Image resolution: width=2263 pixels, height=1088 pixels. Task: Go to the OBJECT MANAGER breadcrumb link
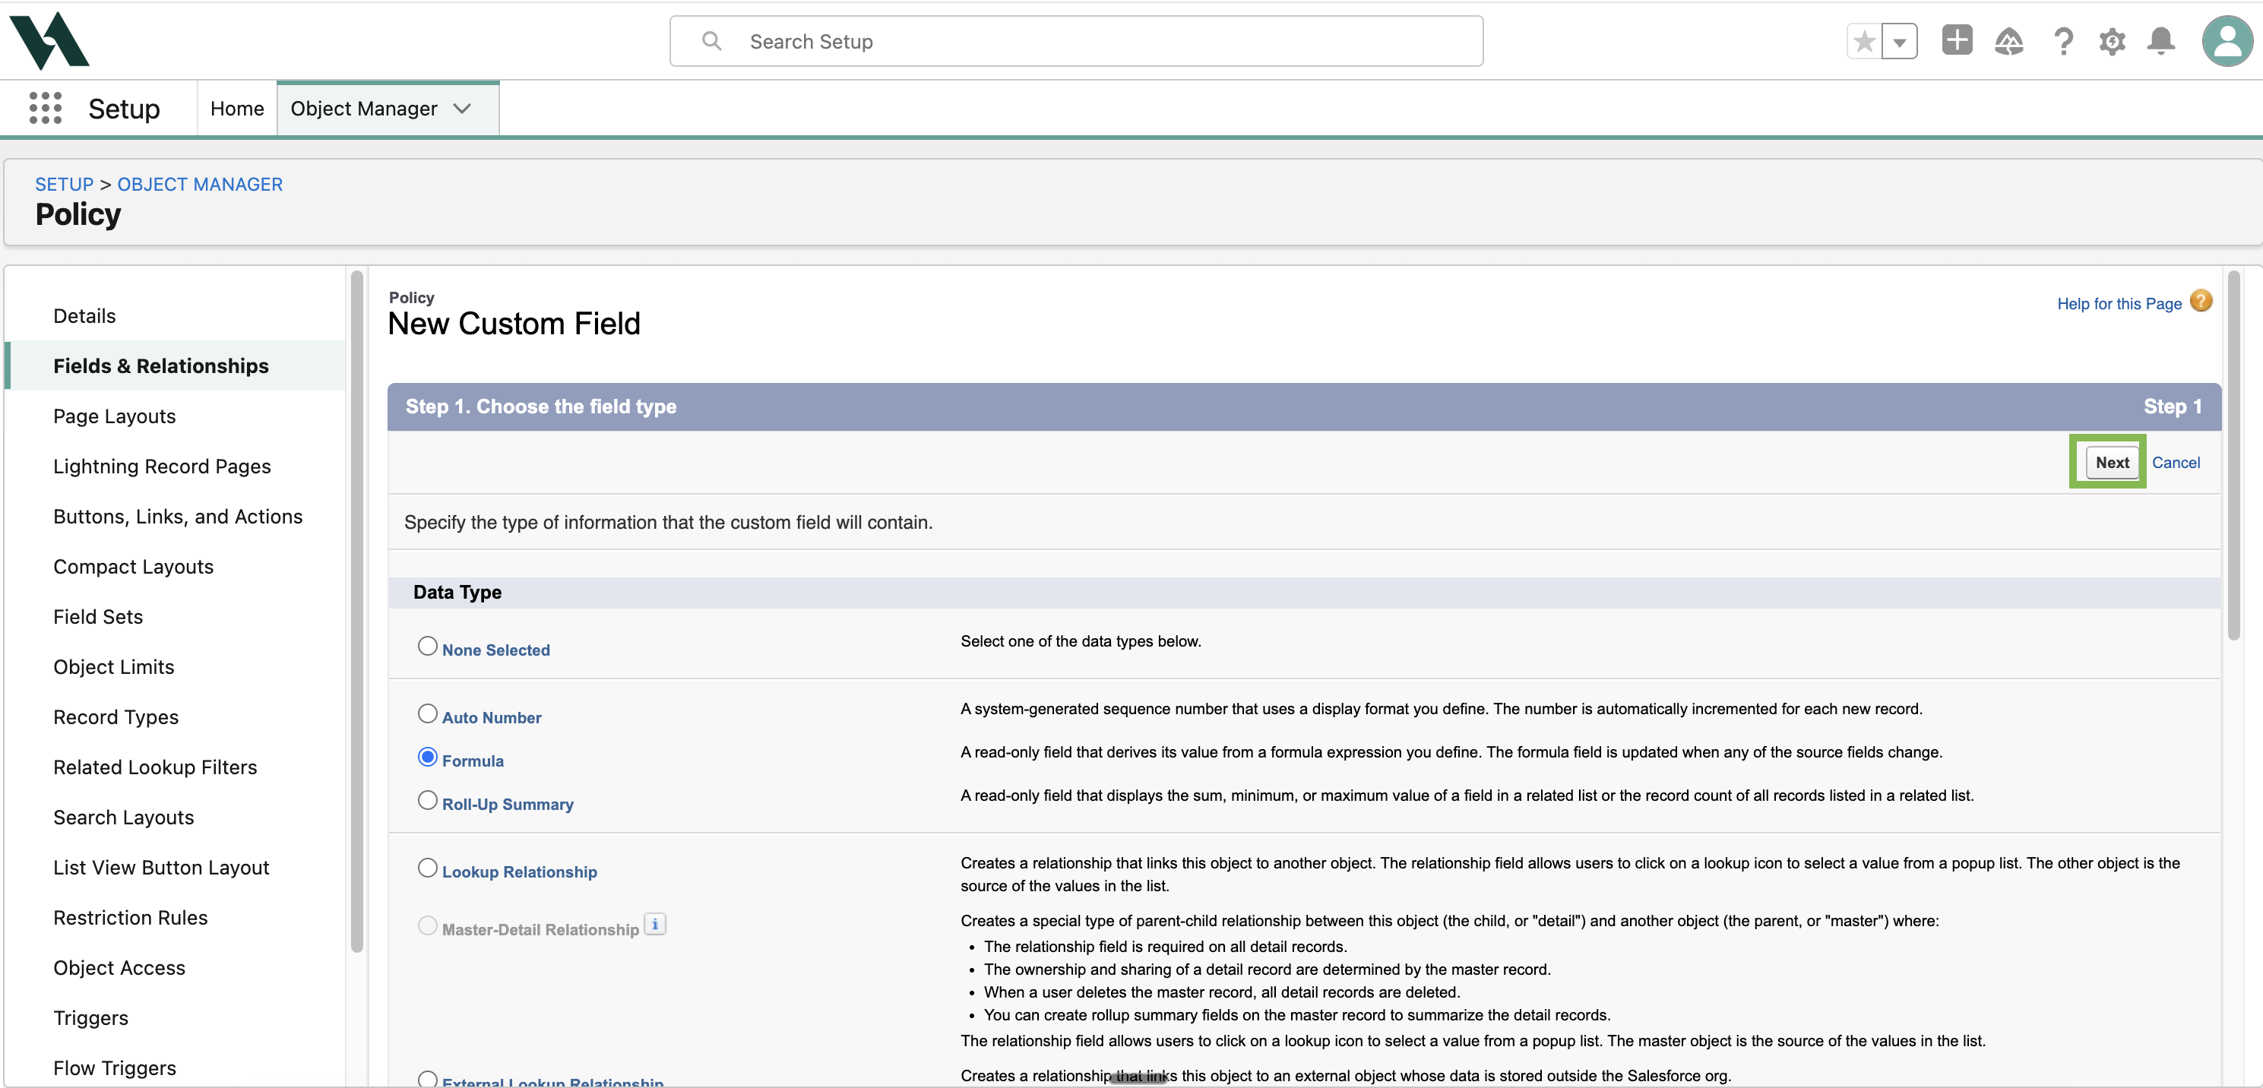pyautogui.click(x=201, y=185)
